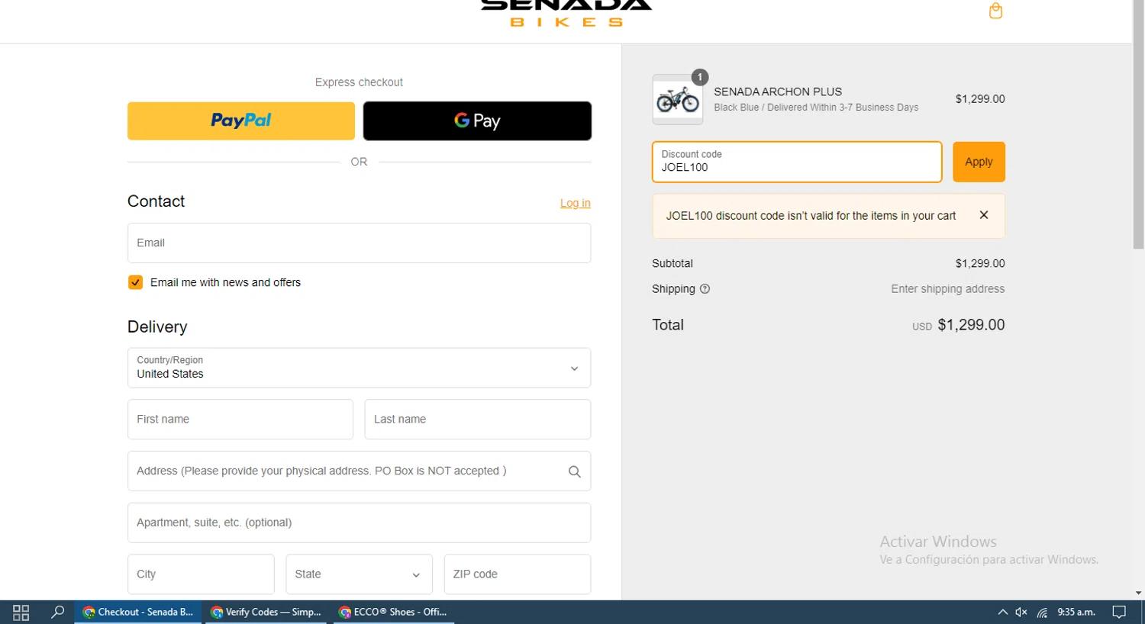The width and height of the screenshot is (1145, 624).
Task: Pay with PayPal express checkout
Action: pyautogui.click(x=241, y=121)
